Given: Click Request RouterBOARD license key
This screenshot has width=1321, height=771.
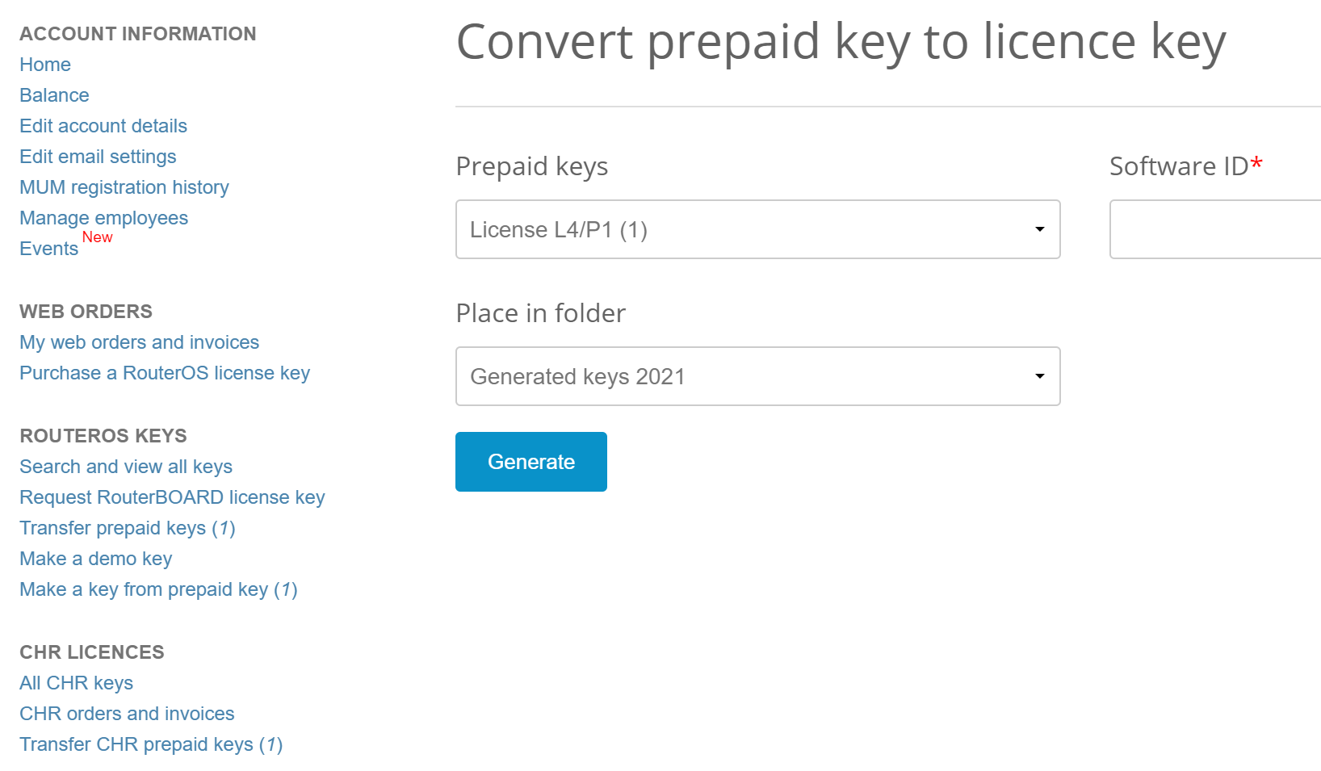Looking at the screenshot, I should pos(172,497).
